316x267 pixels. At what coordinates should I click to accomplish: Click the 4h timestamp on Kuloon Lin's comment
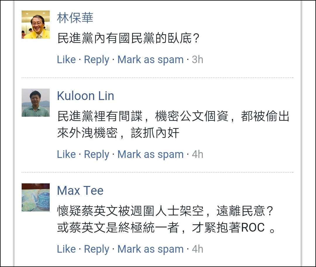pos(197,154)
